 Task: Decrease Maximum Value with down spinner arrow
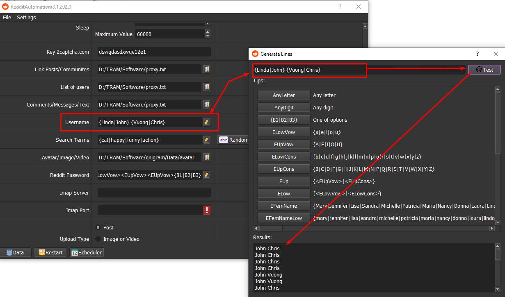(208, 36)
